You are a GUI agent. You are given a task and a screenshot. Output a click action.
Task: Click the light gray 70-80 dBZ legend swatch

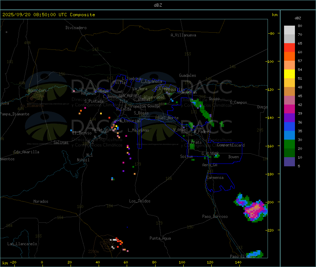pos(289,30)
